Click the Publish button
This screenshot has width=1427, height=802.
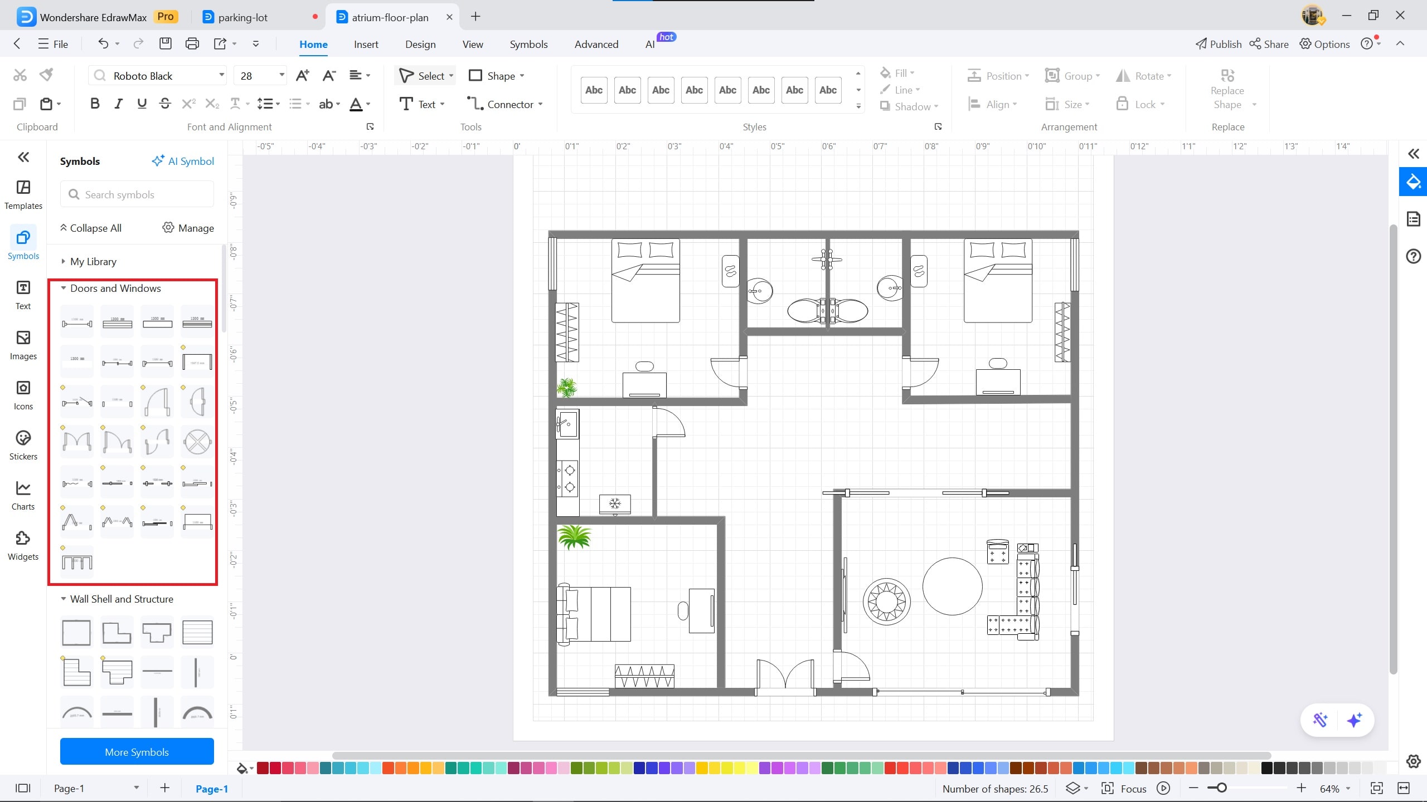coord(1218,44)
